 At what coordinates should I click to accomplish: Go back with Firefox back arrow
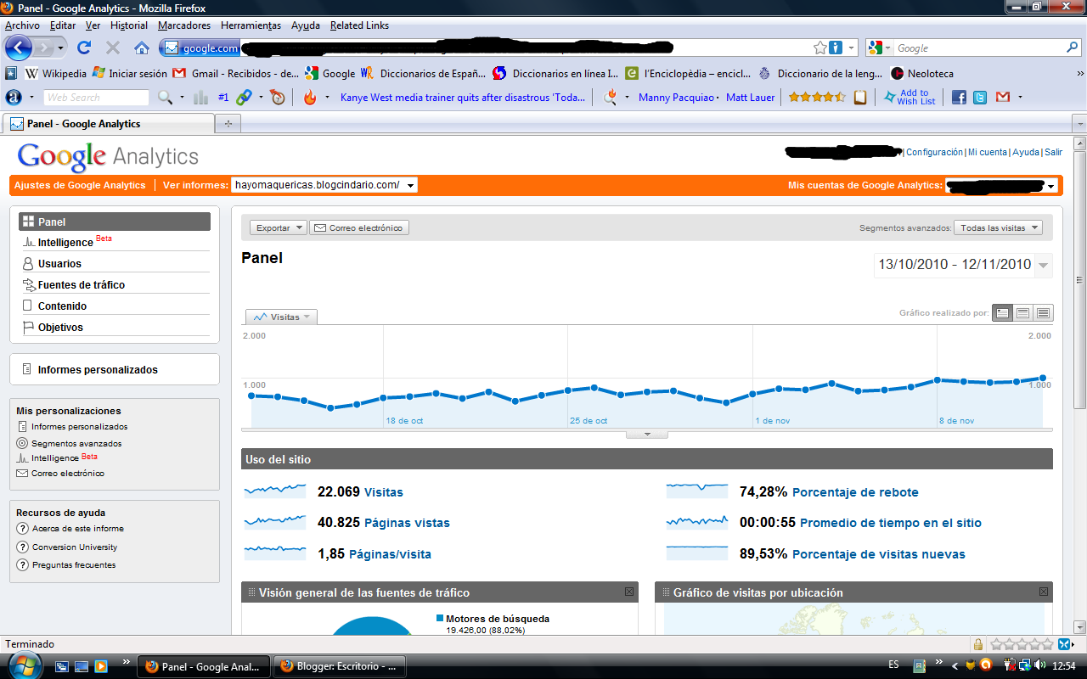pyautogui.click(x=19, y=48)
